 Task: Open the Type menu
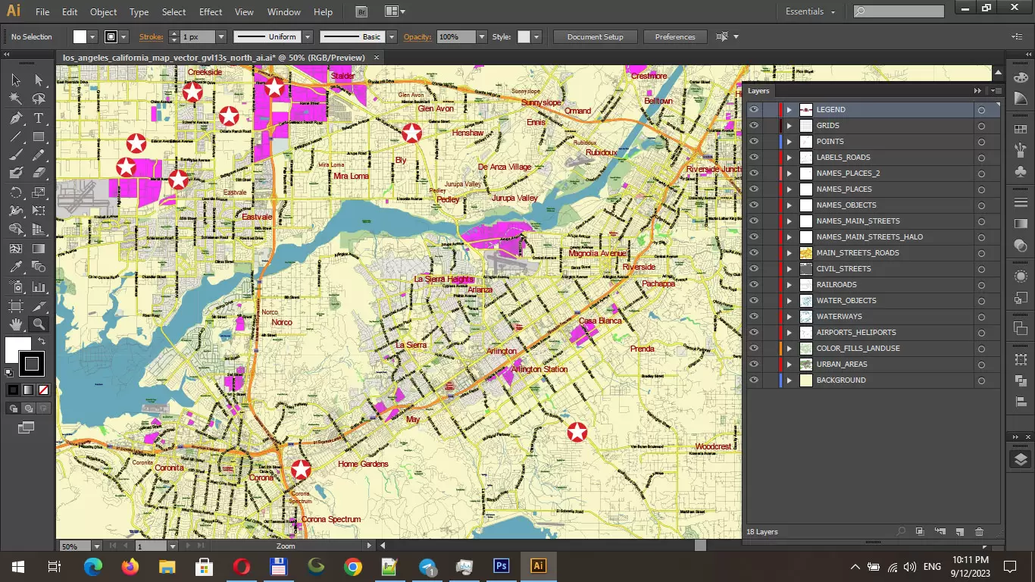[139, 12]
